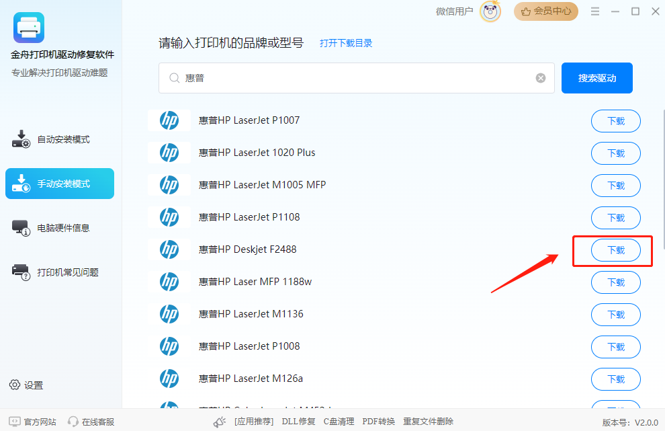Click HP logo beside LaserJet 1020 Plus

point(169,153)
